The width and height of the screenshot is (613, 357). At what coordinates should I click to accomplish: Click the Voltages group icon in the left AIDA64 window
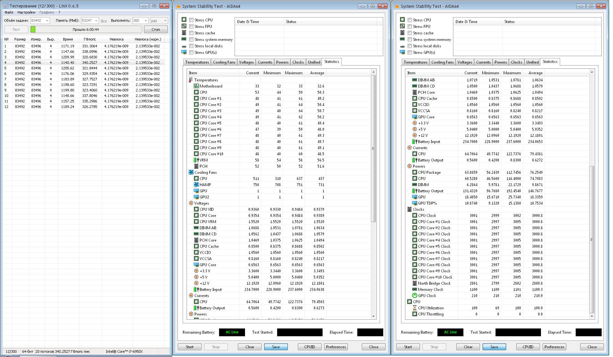(x=191, y=203)
